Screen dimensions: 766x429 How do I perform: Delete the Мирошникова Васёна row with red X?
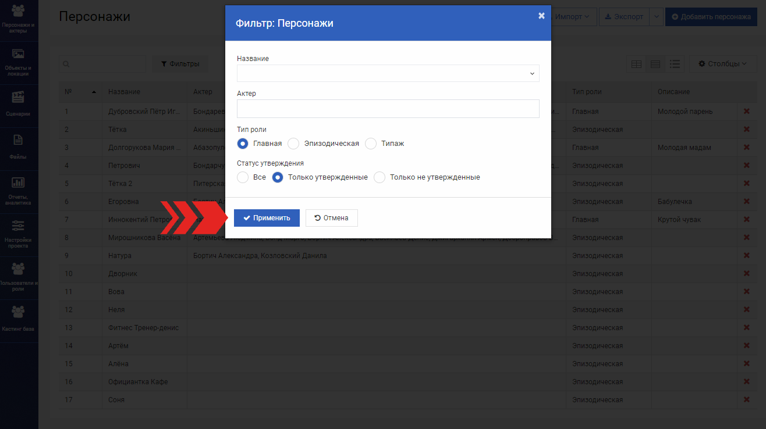point(747,237)
